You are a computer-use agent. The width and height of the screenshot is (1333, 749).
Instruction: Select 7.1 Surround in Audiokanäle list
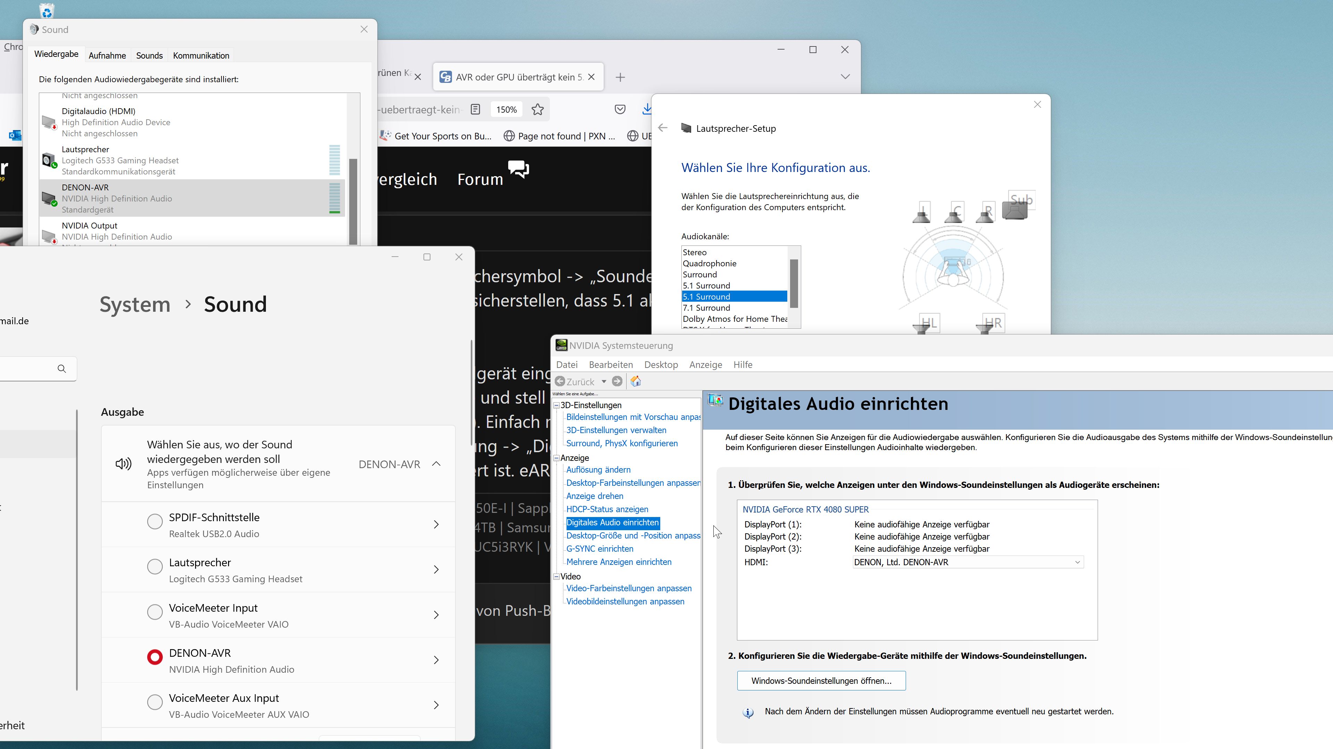[706, 308]
